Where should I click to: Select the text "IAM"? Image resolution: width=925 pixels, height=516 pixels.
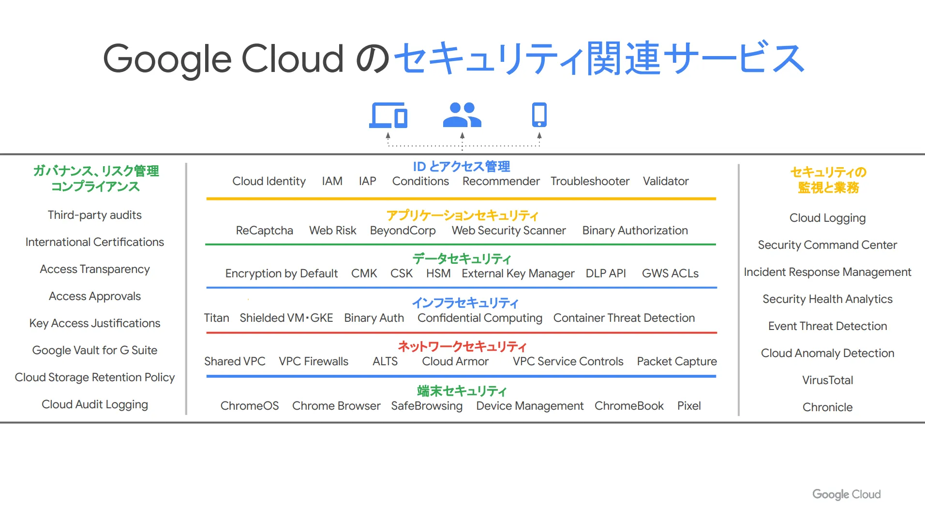(x=332, y=181)
